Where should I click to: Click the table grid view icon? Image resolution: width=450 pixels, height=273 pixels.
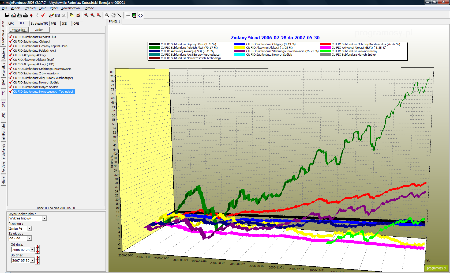(58, 15)
